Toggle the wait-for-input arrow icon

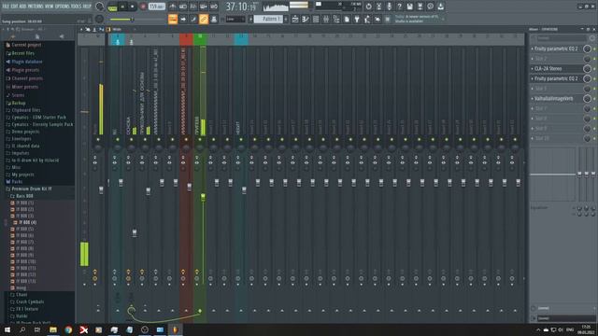[x=183, y=19]
